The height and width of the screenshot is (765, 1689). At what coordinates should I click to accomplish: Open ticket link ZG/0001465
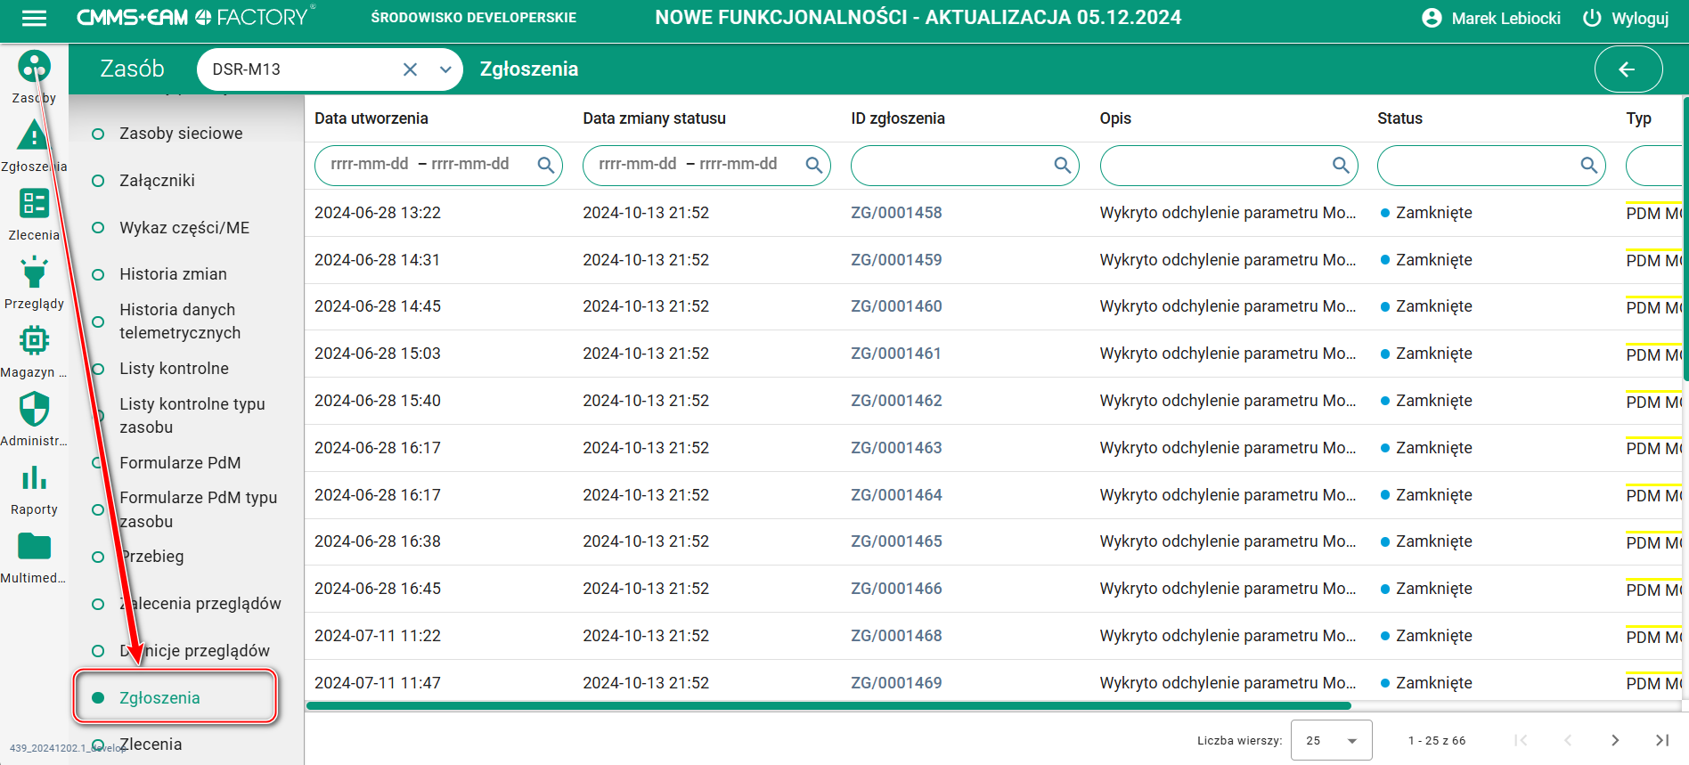tap(896, 541)
